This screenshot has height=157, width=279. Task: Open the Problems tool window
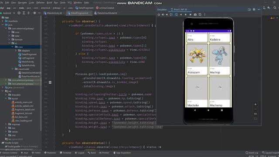coord(50,153)
